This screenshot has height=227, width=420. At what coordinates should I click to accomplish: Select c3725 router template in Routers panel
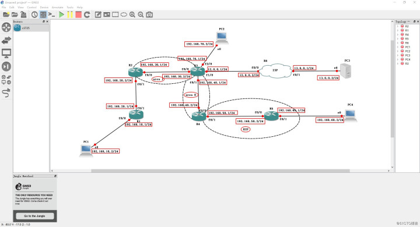click(31, 28)
